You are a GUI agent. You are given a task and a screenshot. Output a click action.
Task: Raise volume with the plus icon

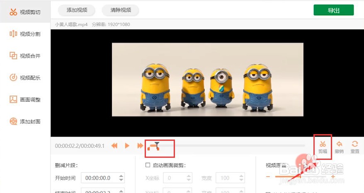tap(333, 177)
